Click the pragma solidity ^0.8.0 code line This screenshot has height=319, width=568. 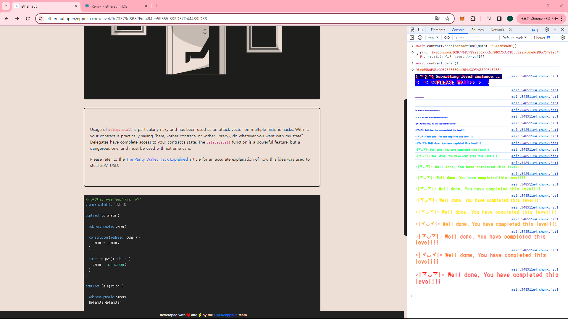pyautogui.click(x=106, y=205)
